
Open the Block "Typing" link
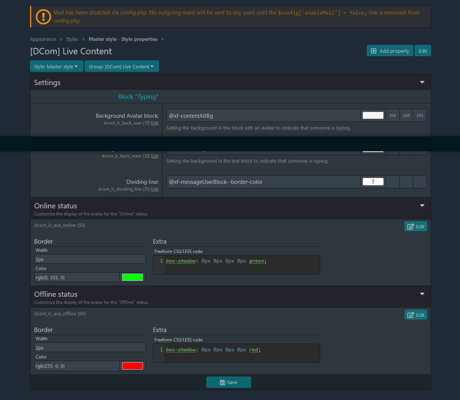[x=138, y=96]
